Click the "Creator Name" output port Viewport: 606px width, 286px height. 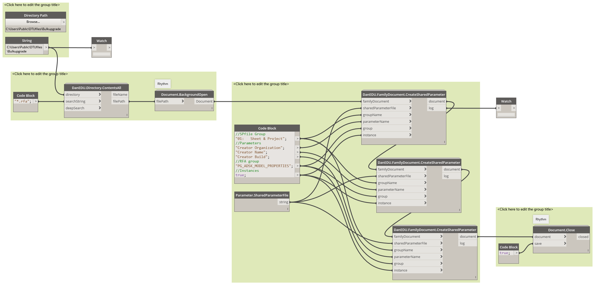point(297,152)
